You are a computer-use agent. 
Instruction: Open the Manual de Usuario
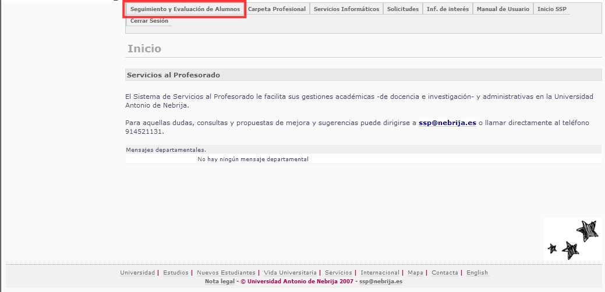[x=503, y=9]
